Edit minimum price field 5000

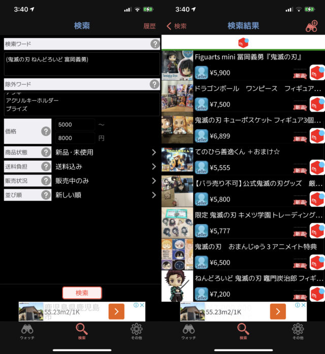click(75, 125)
